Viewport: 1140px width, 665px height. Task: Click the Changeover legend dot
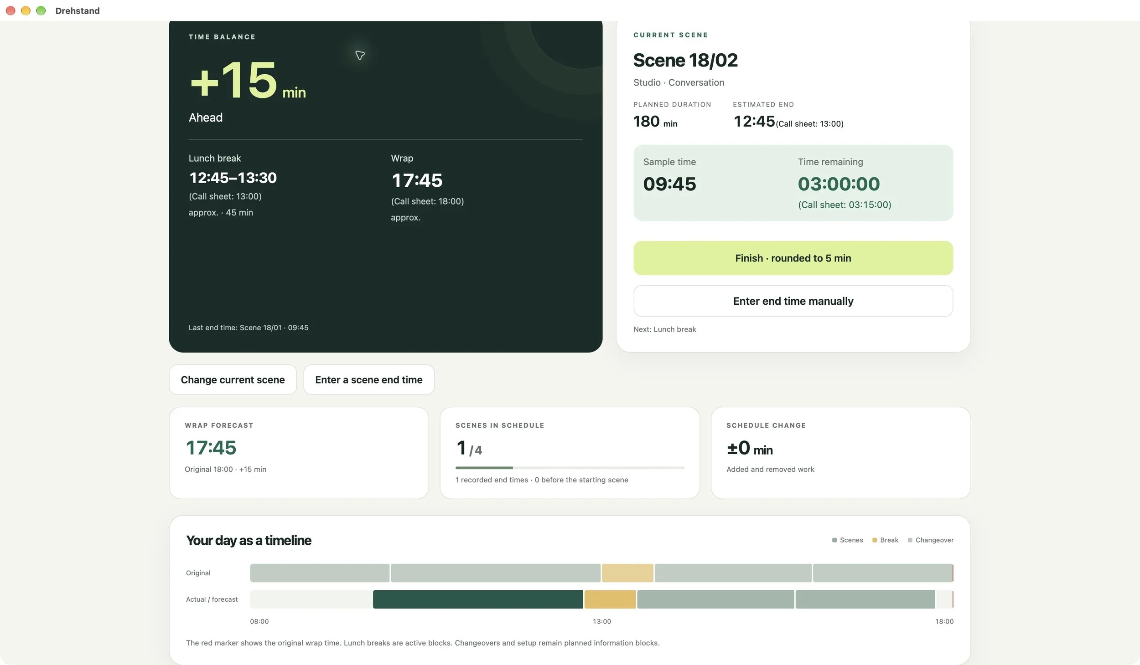click(910, 540)
